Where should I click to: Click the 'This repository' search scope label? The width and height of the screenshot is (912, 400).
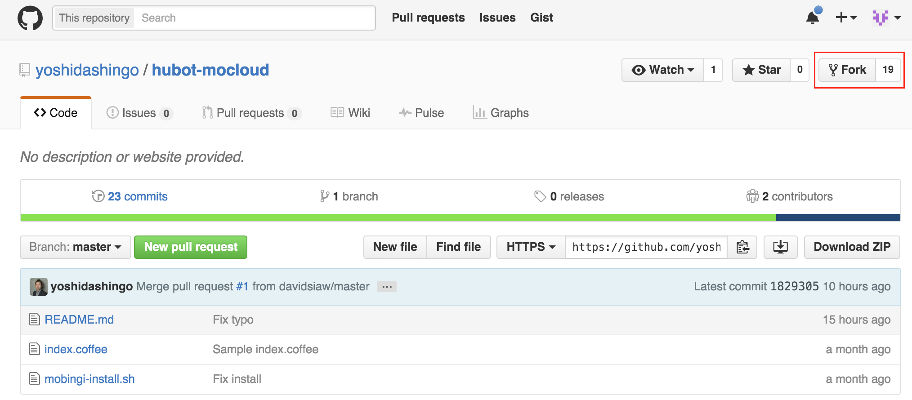[x=94, y=18]
